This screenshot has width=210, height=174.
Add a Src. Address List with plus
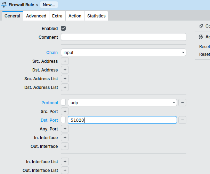click(65, 78)
